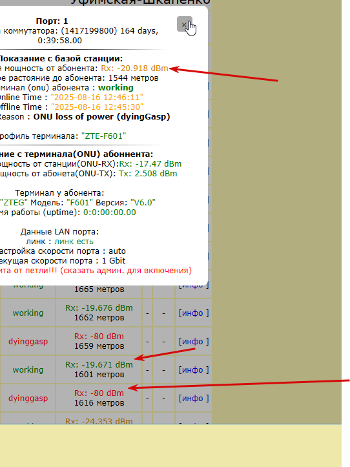
Task: Click the red loop protection warning text
Action: pyautogui.click(x=96, y=271)
